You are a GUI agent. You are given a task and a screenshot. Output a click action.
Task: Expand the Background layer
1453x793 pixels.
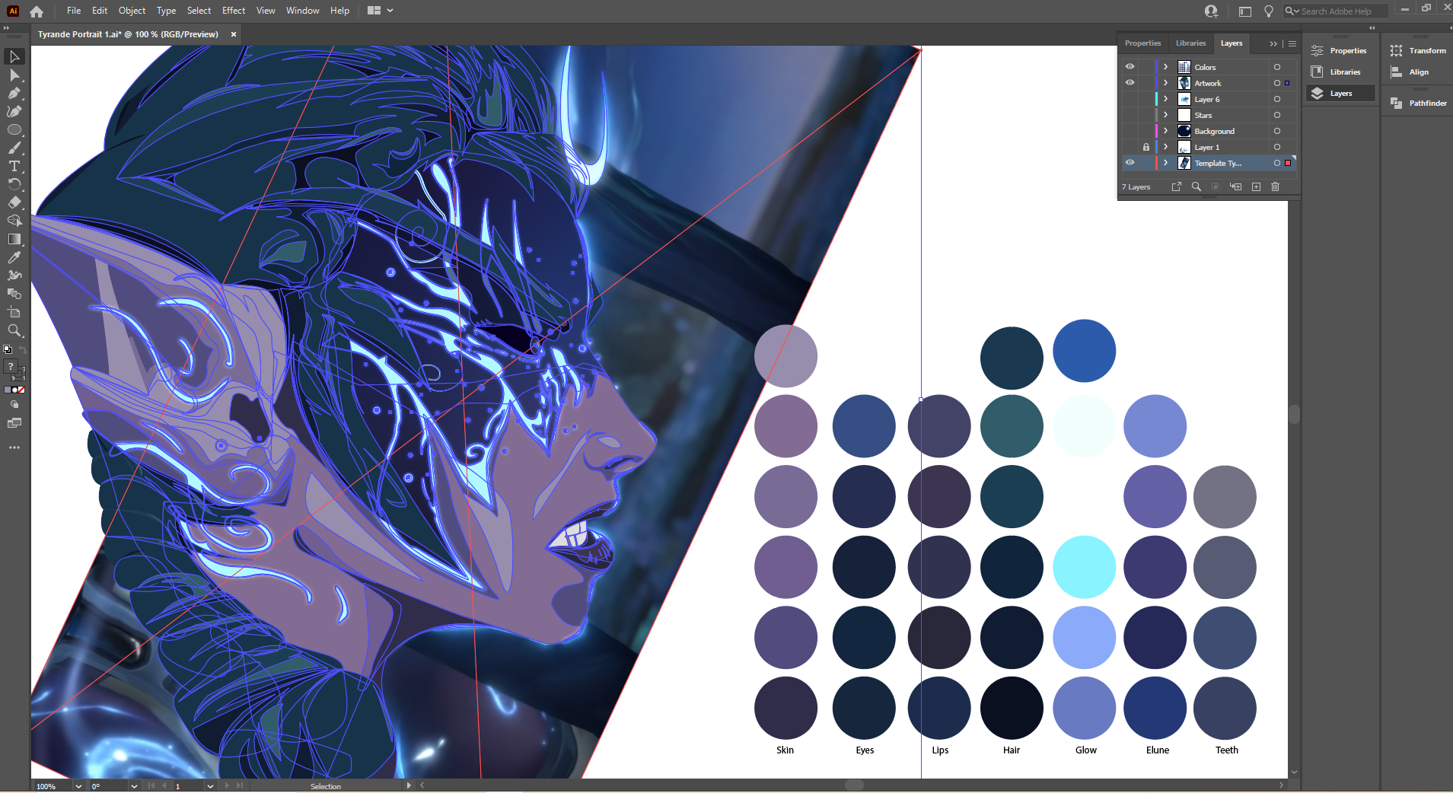1165,131
